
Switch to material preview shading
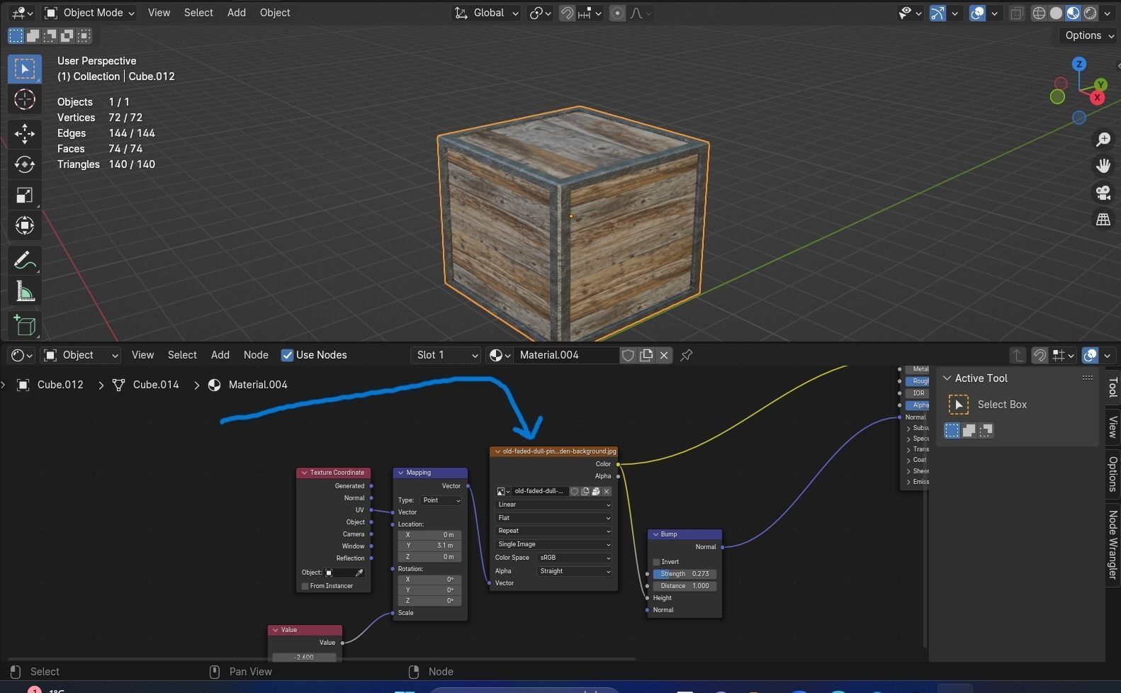tap(1073, 13)
